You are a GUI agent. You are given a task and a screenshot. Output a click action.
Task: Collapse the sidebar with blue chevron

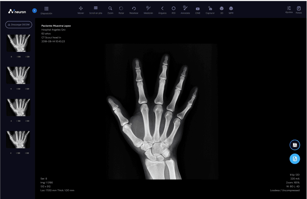coord(35,10)
